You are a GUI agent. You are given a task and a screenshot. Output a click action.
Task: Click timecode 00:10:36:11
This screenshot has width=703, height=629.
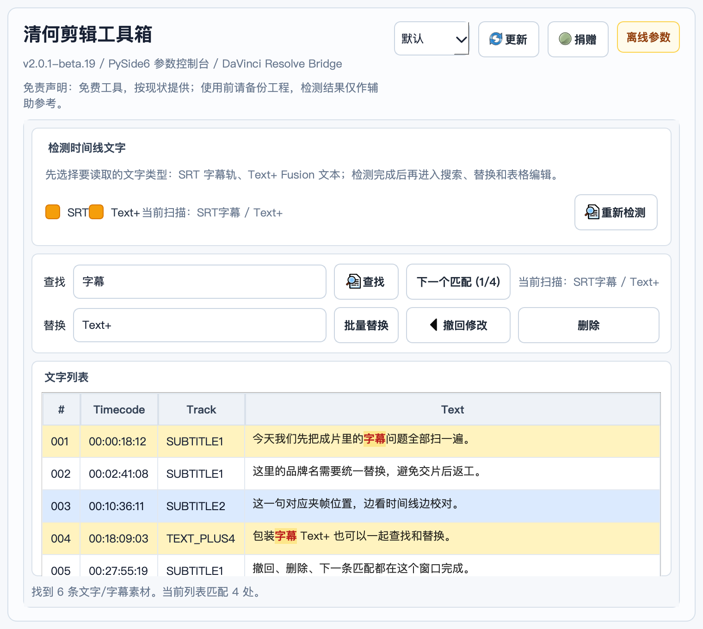[x=117, y=506]
